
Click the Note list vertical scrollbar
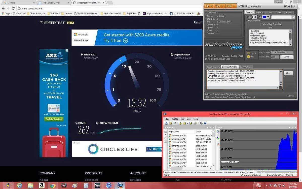click(x=290, y=37)
